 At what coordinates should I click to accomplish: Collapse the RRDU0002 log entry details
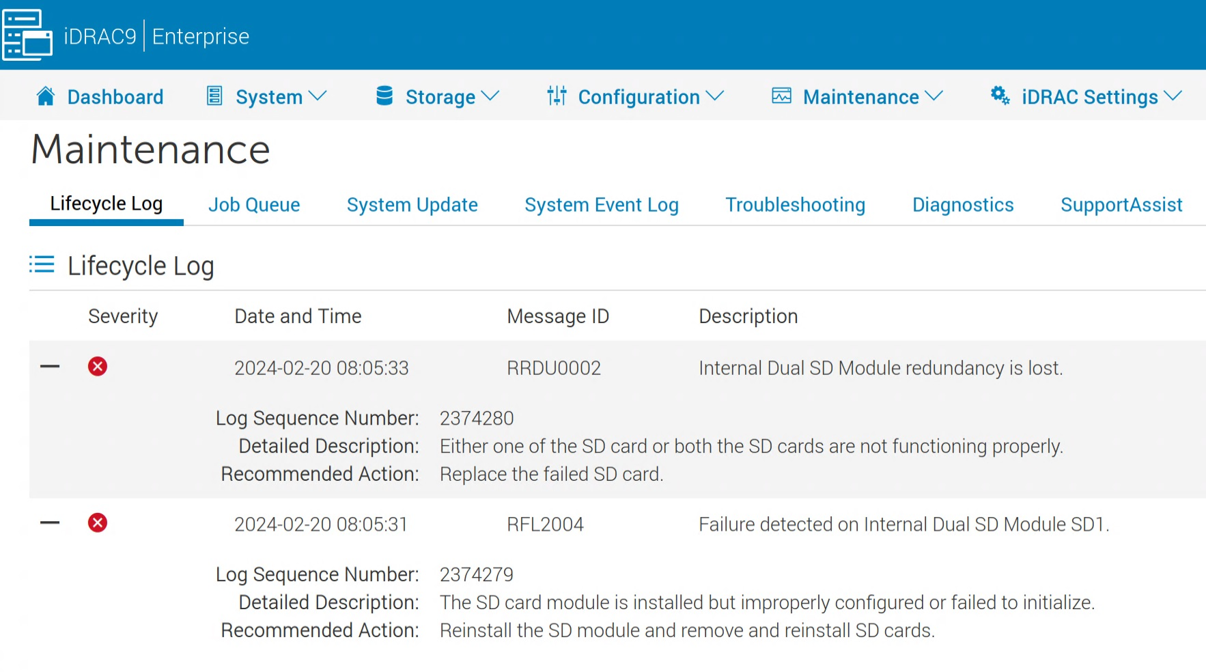point(49,366)
